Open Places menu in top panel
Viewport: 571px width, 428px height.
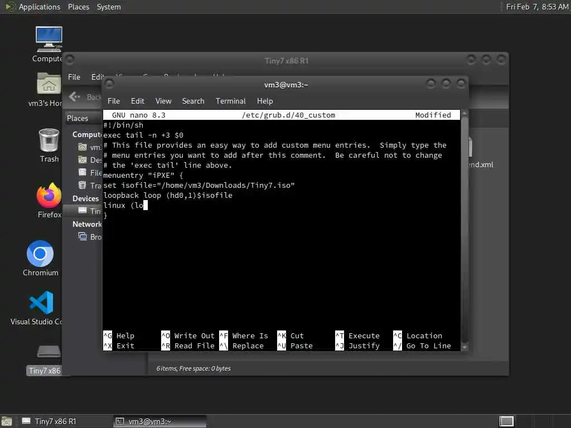78,7
